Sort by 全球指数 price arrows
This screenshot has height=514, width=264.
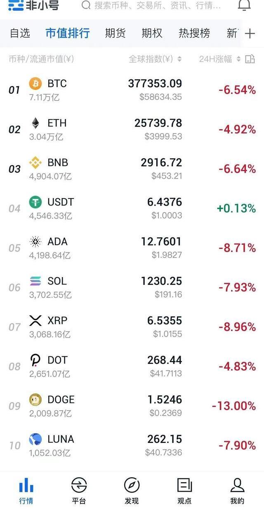(x=179, y=59)
